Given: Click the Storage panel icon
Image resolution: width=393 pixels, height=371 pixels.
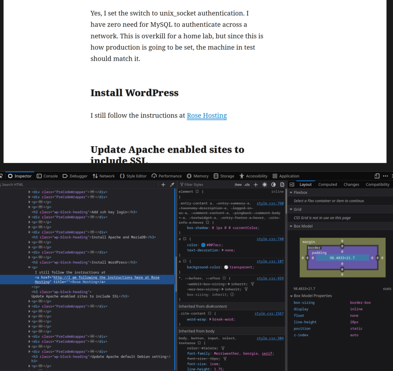Looking at the screenshot, I should (216, 176).
